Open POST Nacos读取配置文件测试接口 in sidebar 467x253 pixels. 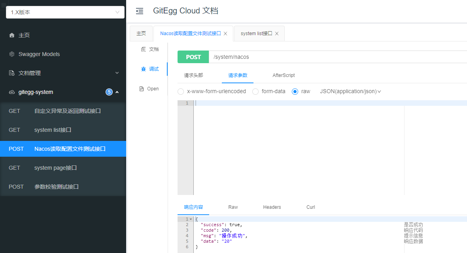tap(63, 149)
